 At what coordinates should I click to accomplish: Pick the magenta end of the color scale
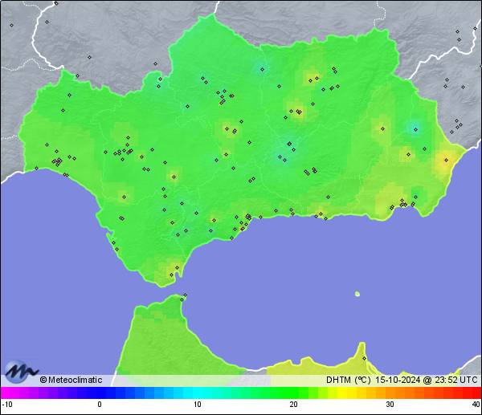point(6,393)
